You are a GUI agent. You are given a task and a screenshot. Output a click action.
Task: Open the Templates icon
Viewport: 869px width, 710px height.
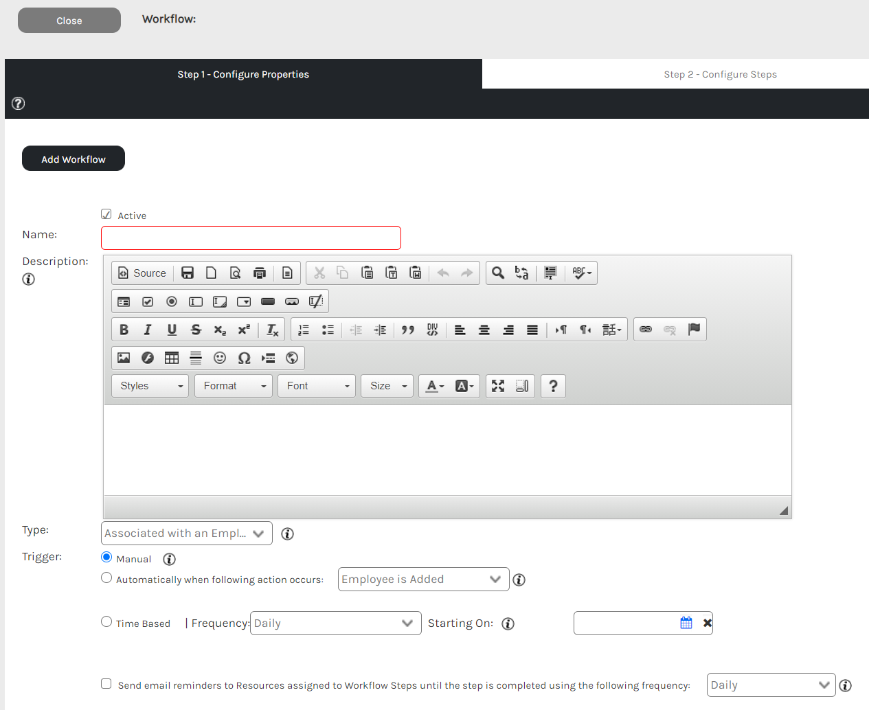[x=288, y=273]
